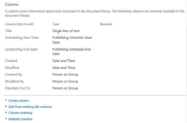Click the bullet icon beside Add from existing site columns
The width and height of the screenshot is (187, 123).
click(6, 106)
